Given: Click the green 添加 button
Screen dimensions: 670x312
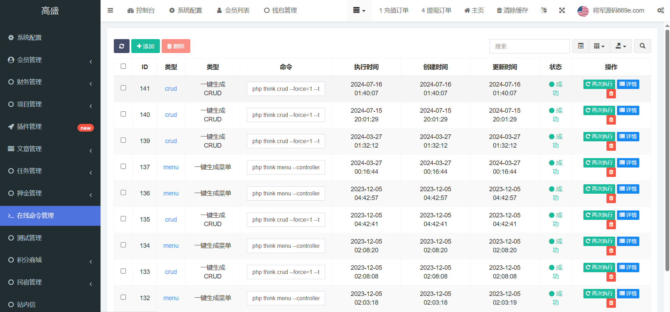Looking at the screenshot, I should pos(145,46).
